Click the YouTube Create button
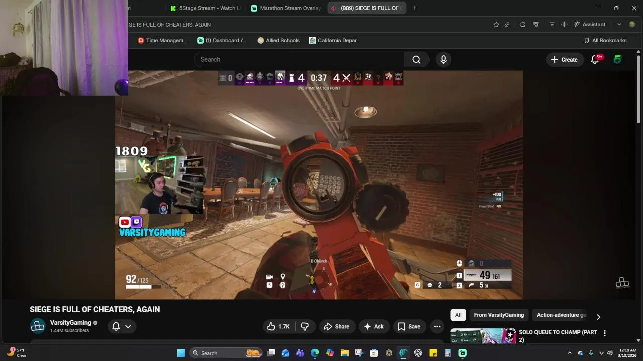 (565, 59)
